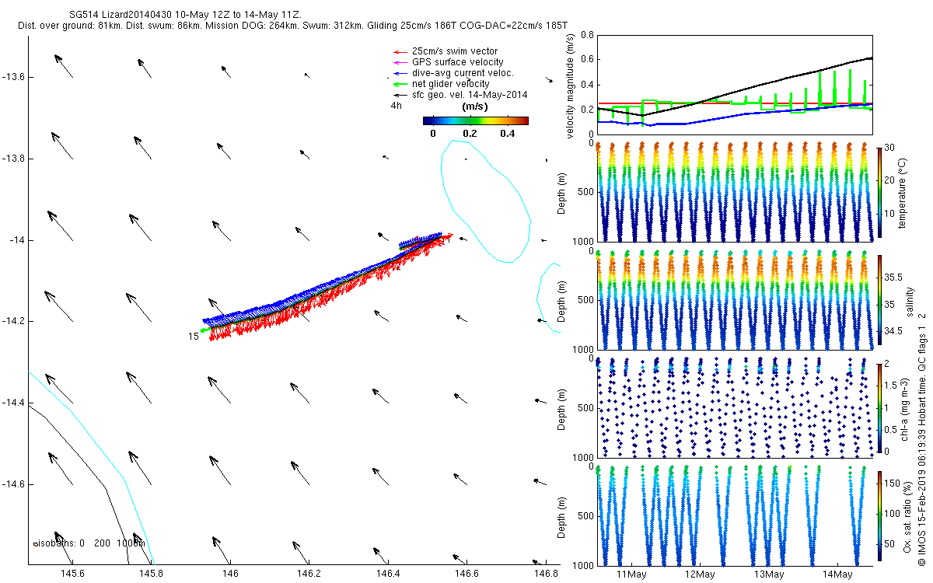Click the 11May time axis label
The image size is (933, 583).
[x=631, y=574]
